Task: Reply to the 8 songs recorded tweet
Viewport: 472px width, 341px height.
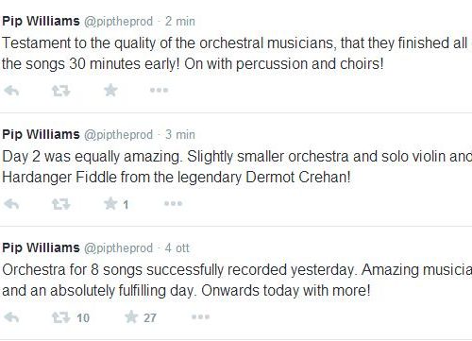Action: click(11, 317)
